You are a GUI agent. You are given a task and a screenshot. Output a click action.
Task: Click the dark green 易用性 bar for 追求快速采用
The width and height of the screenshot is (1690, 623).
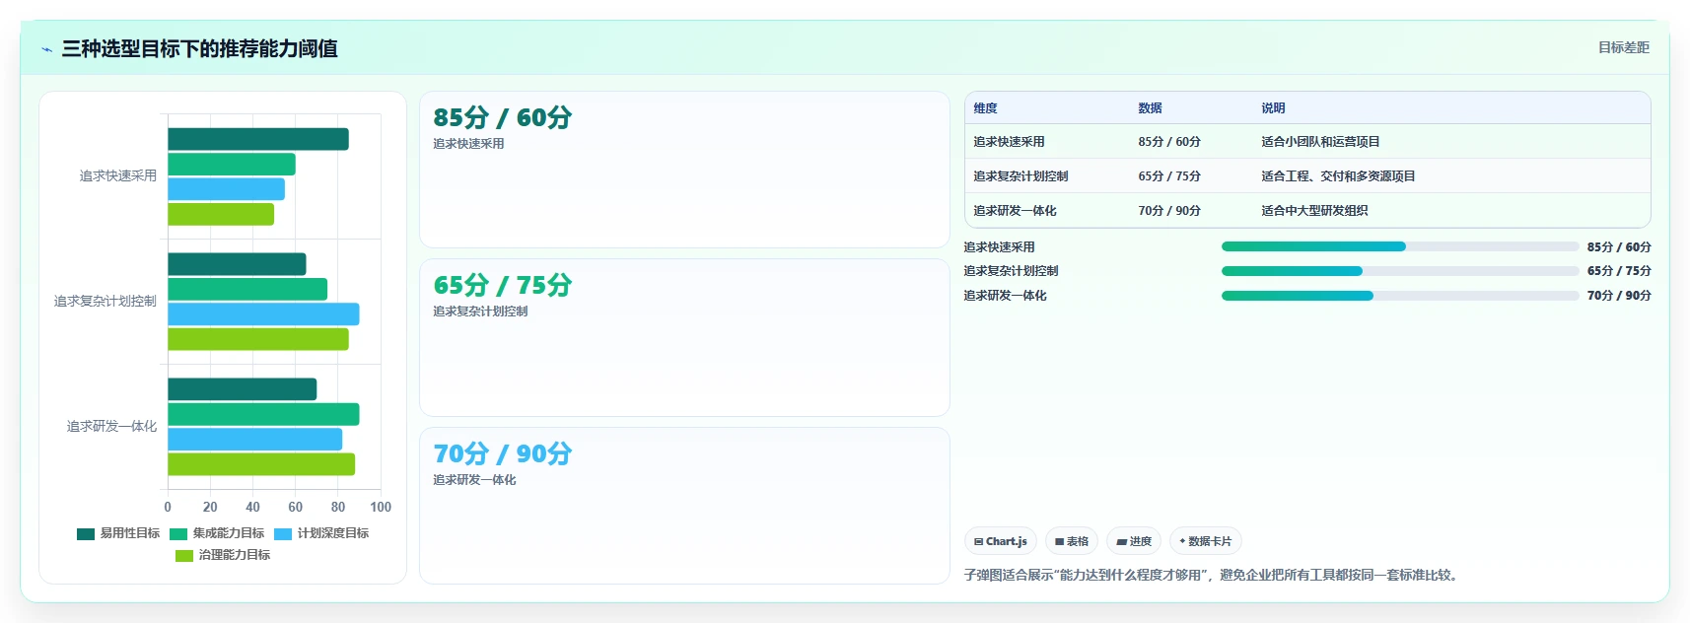(x=258, y=139)
